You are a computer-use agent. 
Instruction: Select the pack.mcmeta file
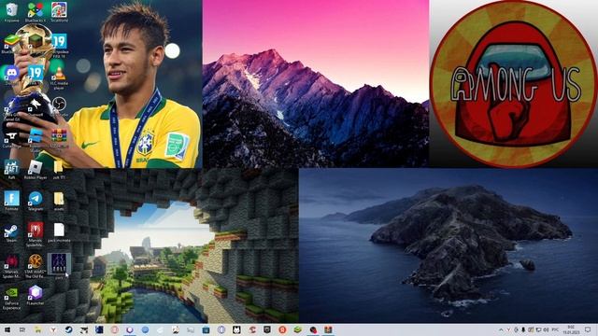click(59, 231)
